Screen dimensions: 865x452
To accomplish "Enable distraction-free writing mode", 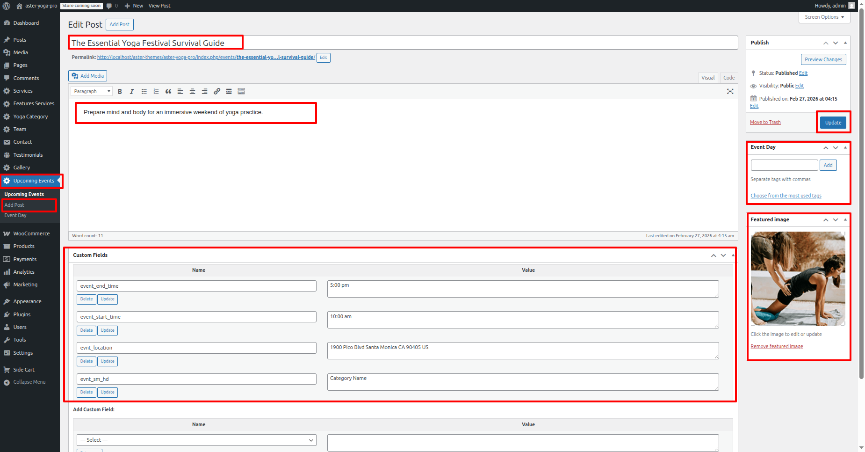I will point(730,92).
